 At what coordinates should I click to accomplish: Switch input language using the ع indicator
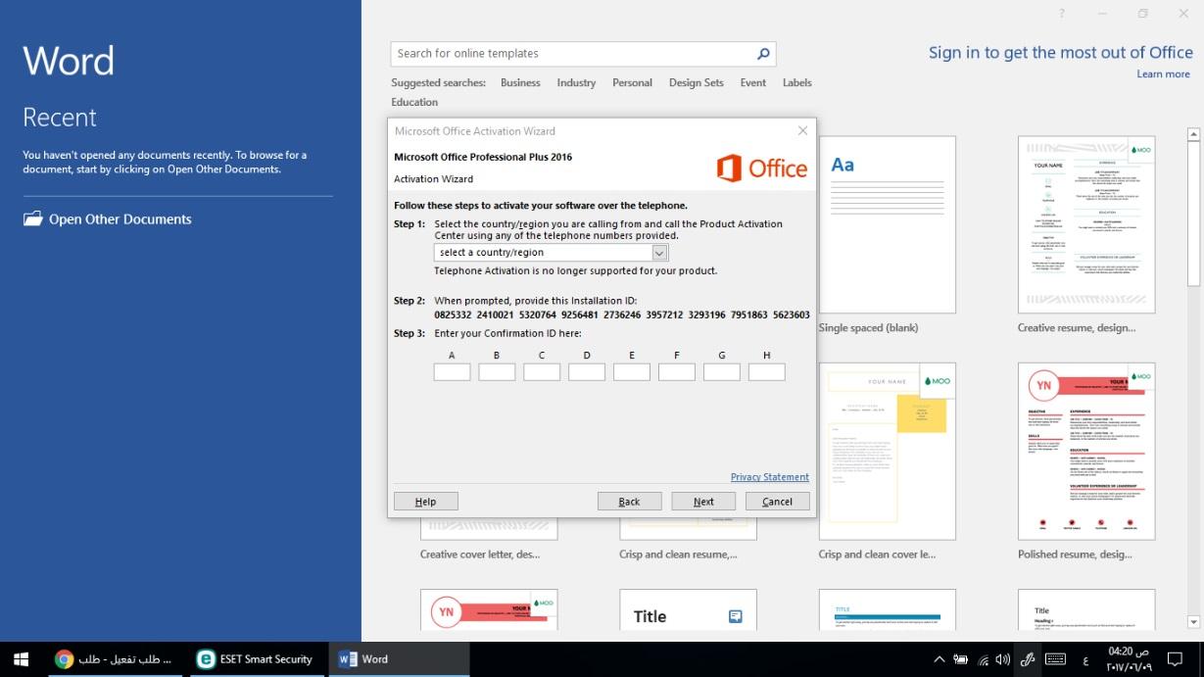pyautogui.click(x=1085, y=659)
